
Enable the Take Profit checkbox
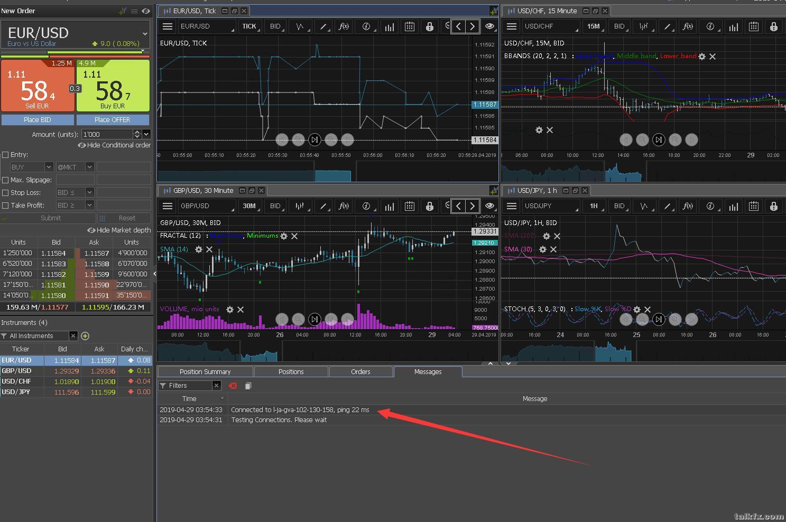click(5, 206)
